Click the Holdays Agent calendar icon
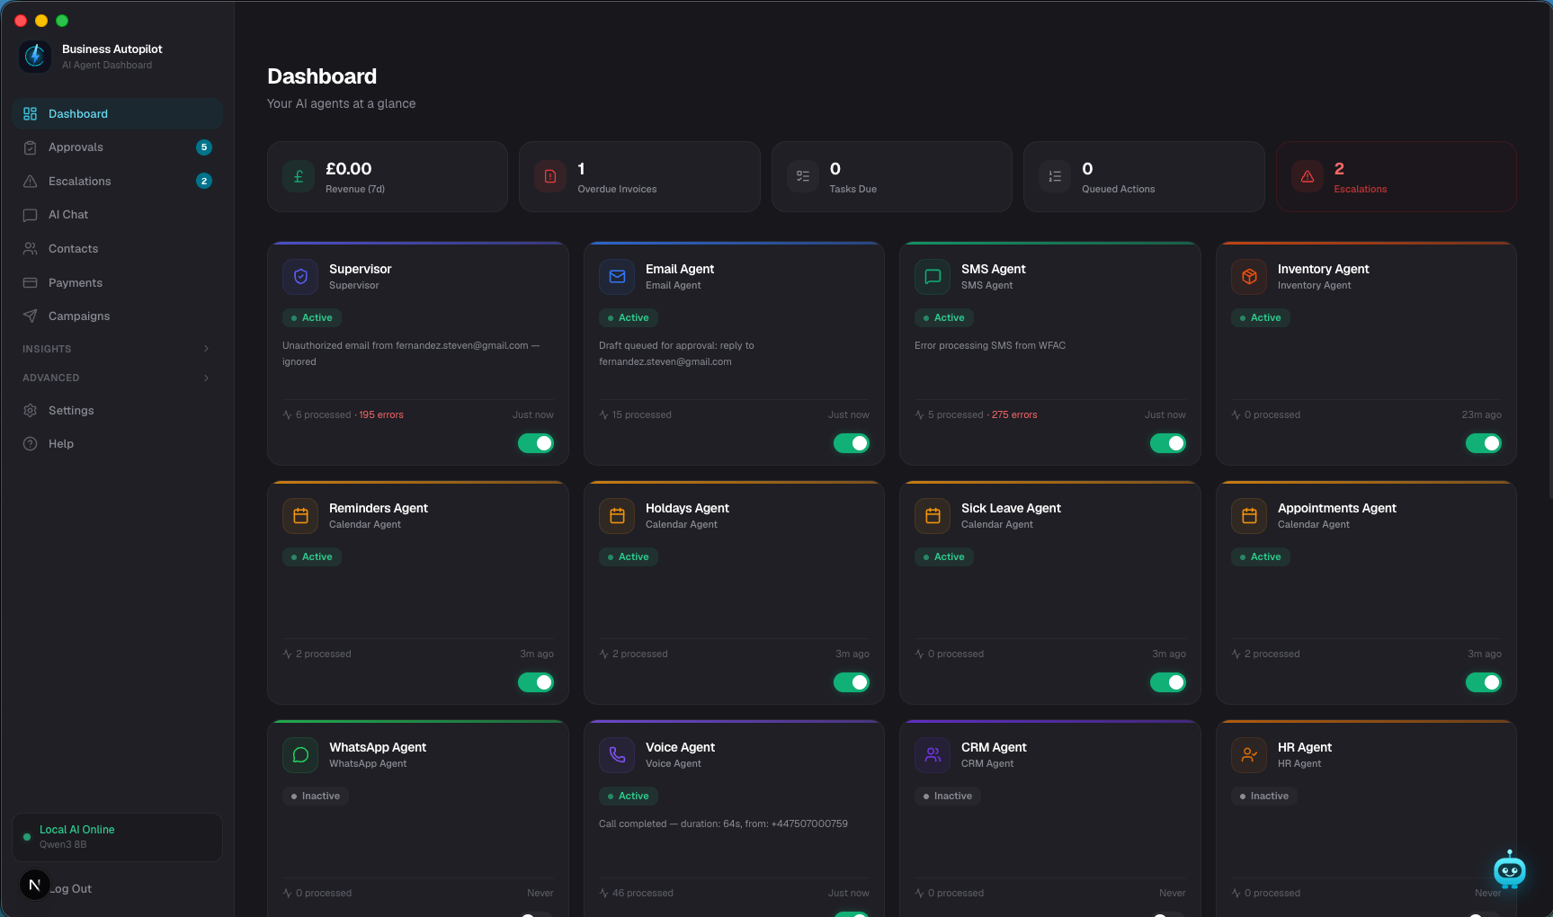This screenshot has width=1553, height=917. coord(617,516)
